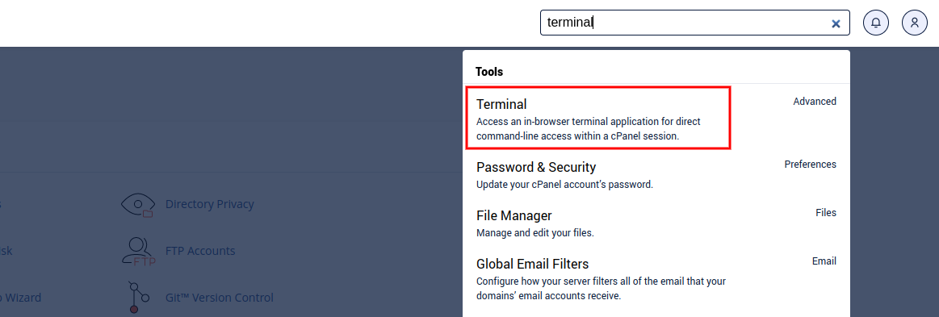Viewport: 939px width, 317px height.
Task: Click the Terminal result description text
Action: 588,128
